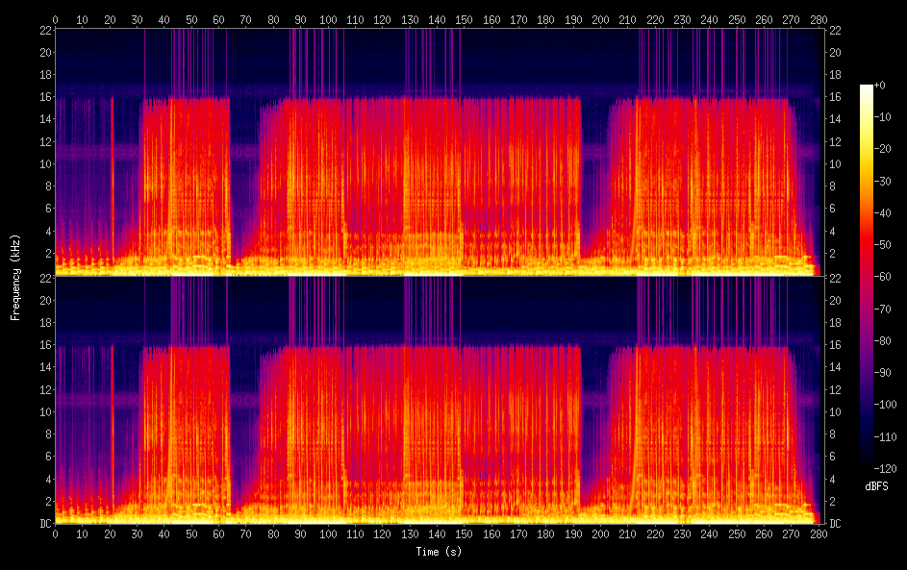Click "DC" on the left frequency axis

pyautogui.click(x=46, y=523)
